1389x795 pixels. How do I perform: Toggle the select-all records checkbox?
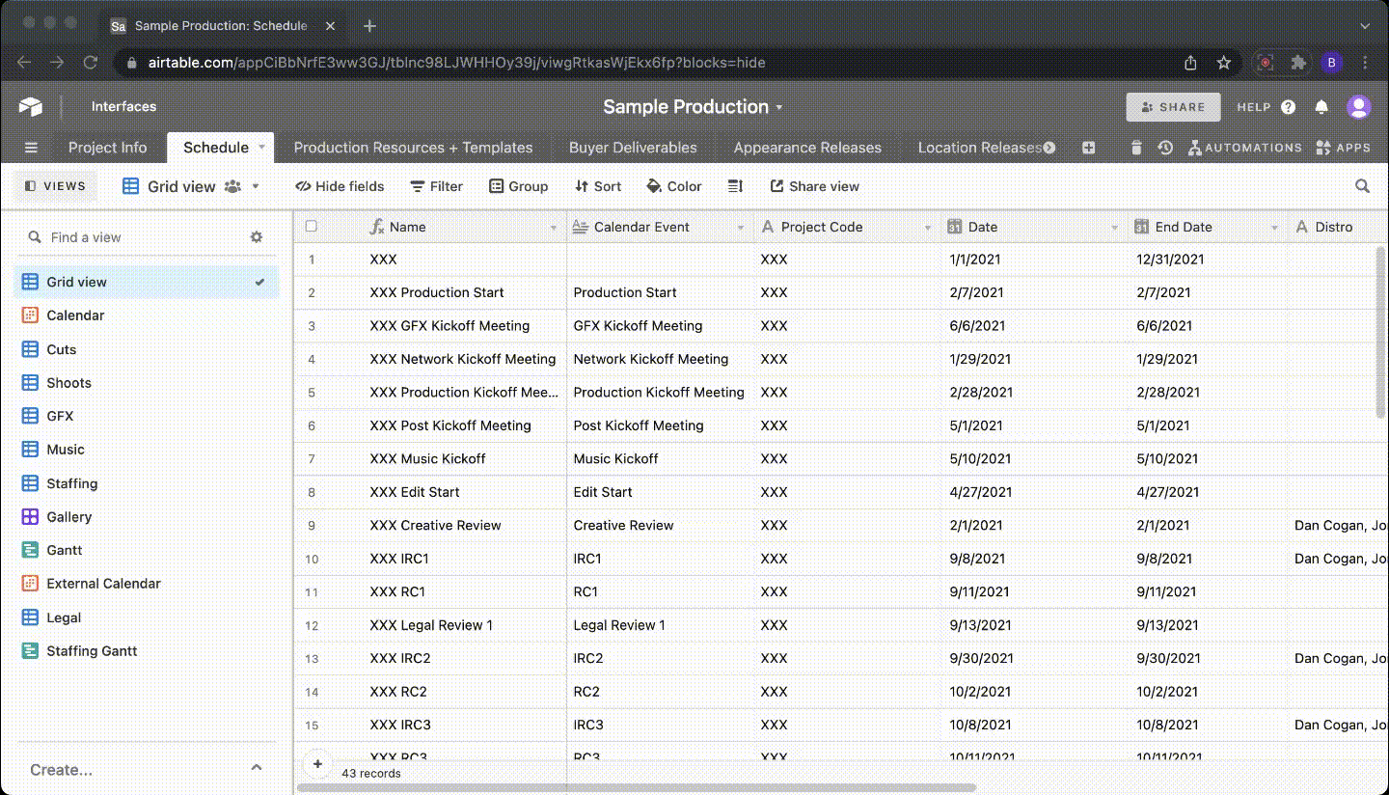pos(312,226)
